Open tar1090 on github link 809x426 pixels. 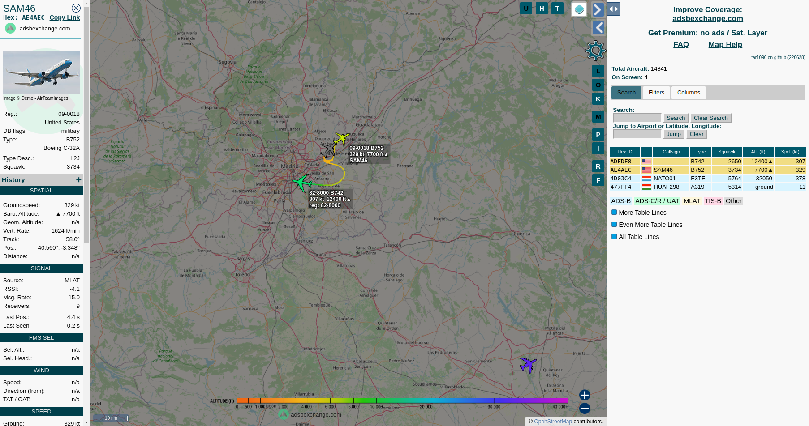pos(778,57)
